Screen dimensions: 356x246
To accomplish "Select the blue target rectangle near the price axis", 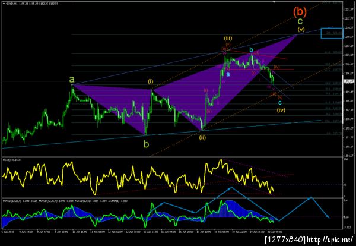I will point(332,33).
